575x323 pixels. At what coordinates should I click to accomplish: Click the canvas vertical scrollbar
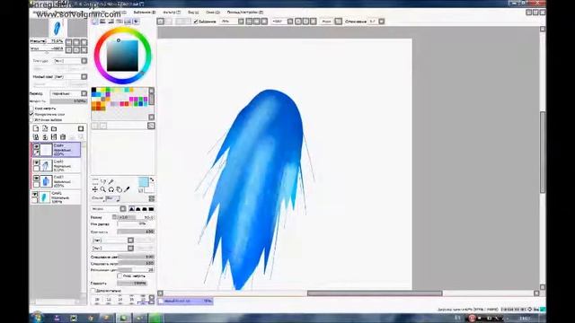(543, 152)
